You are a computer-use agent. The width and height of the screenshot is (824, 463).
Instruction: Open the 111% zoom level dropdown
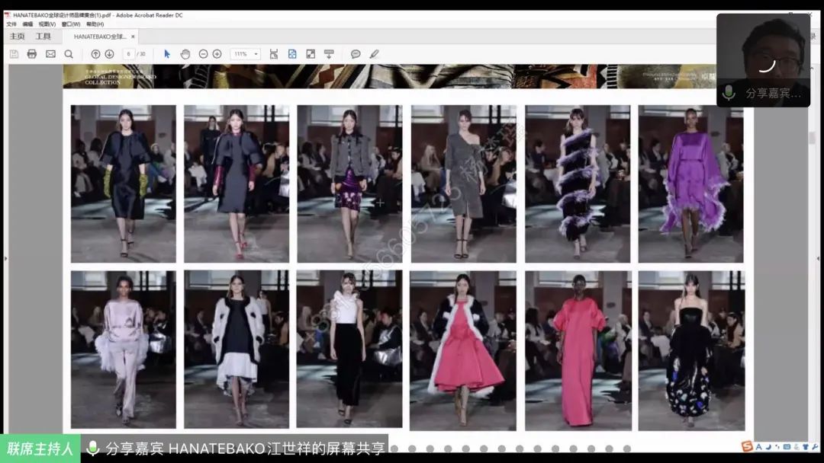tap(246, 54)
